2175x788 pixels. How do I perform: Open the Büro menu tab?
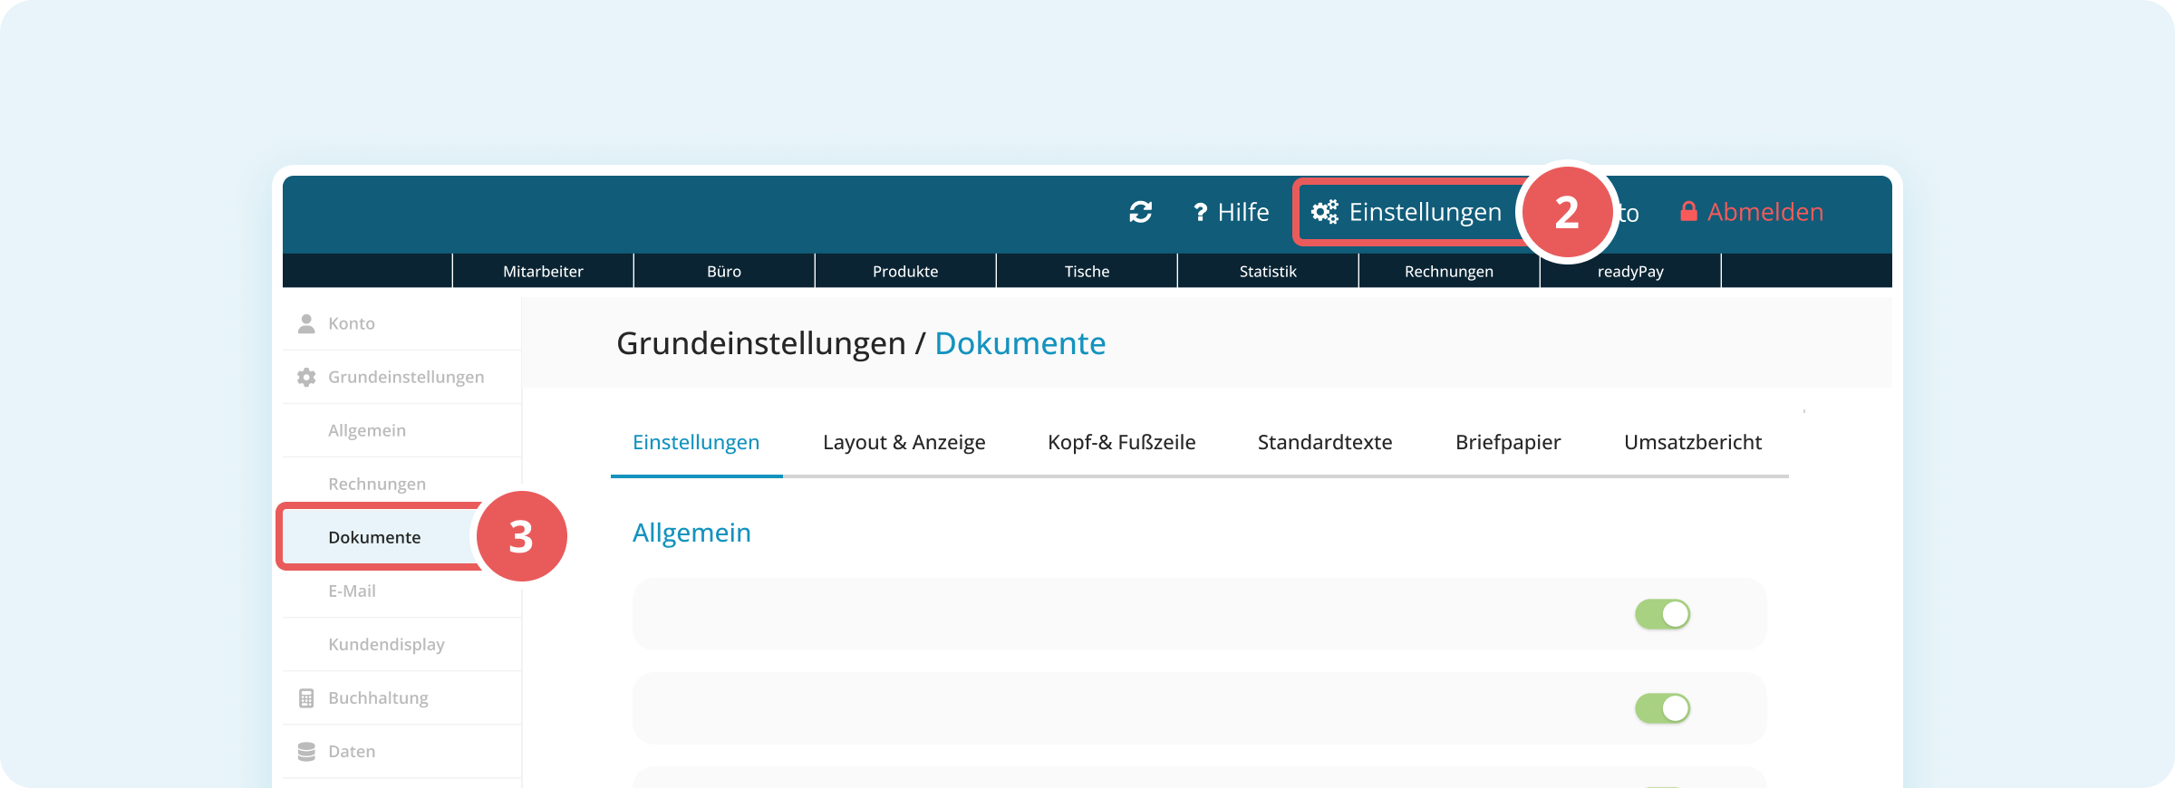724,271
